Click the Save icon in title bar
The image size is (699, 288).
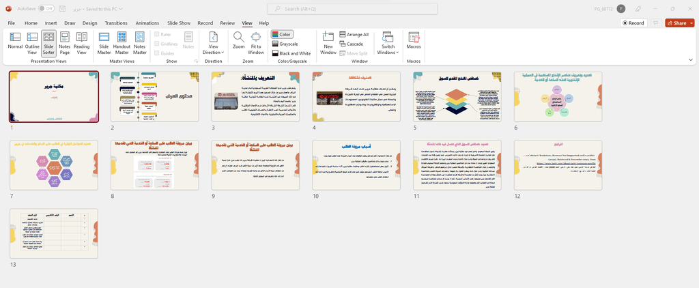pyautogui.click(x=62, y=9)
